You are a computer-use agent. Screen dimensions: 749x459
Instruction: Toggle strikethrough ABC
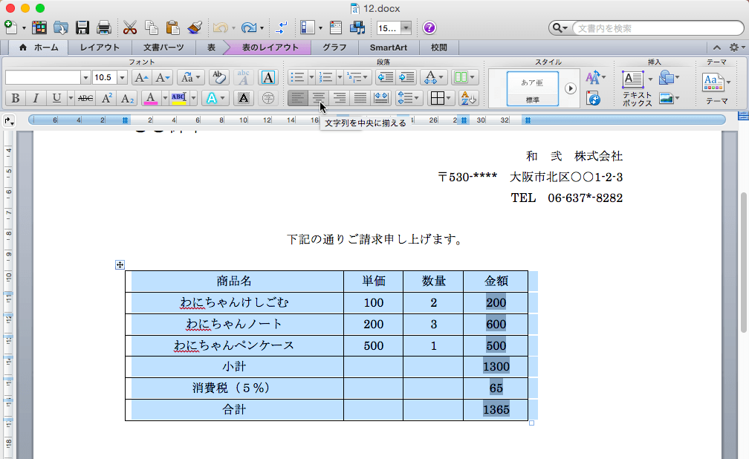point(85,98)
